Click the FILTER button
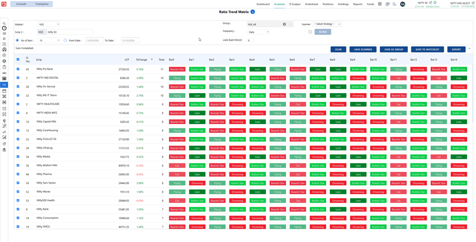Image resolution: width=476 pixels, height=242 pixels. 323,32
